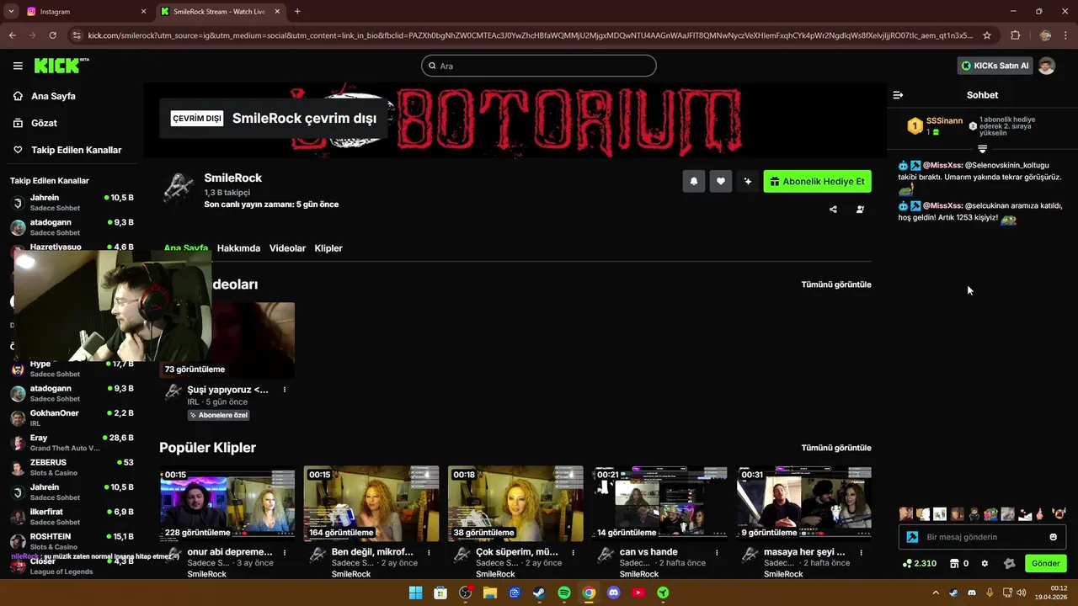1078x606 pixels.
Task: Open the hamburger sidebar menu
Action: [18, 66]
